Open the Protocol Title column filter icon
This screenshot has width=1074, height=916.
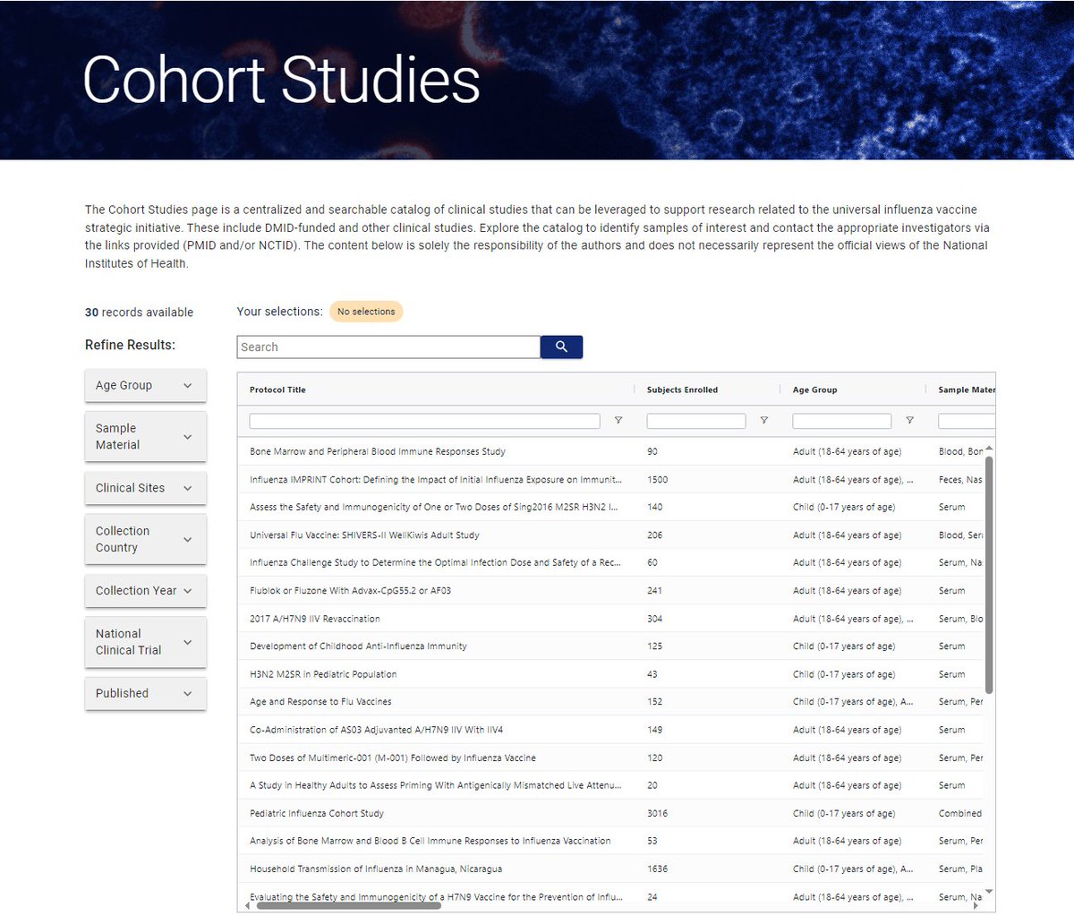point(618,420)
